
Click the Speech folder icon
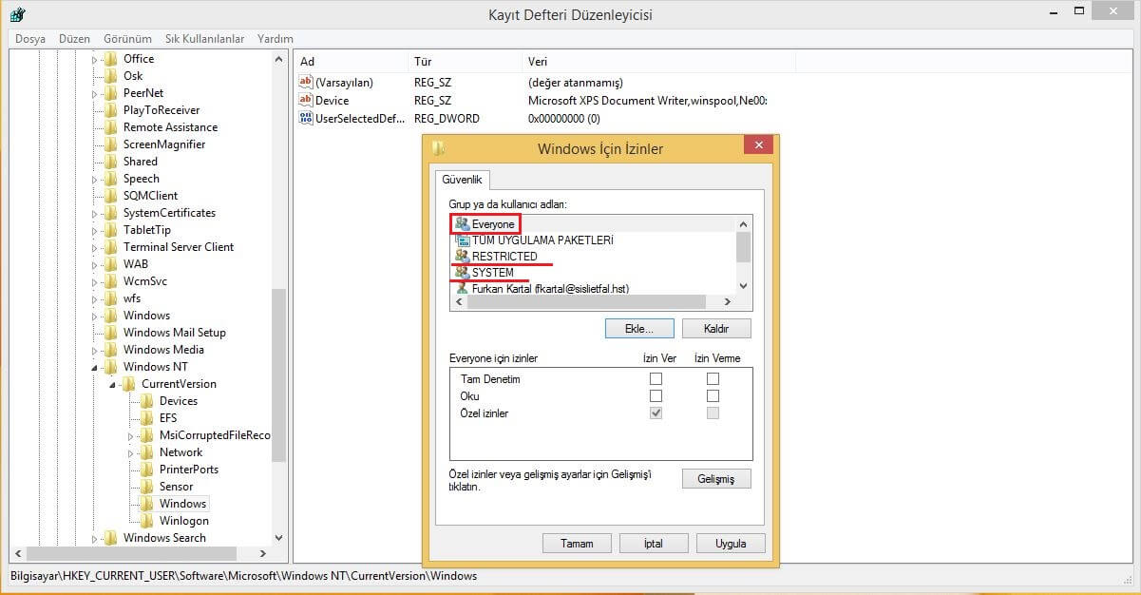pyautogui.click(x=111, y=179)
